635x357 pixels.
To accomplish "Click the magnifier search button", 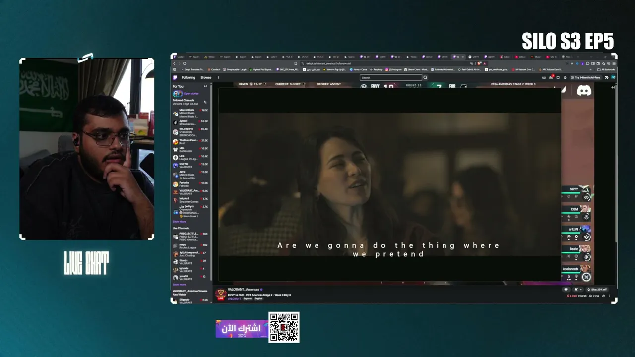I will point(425,78).
